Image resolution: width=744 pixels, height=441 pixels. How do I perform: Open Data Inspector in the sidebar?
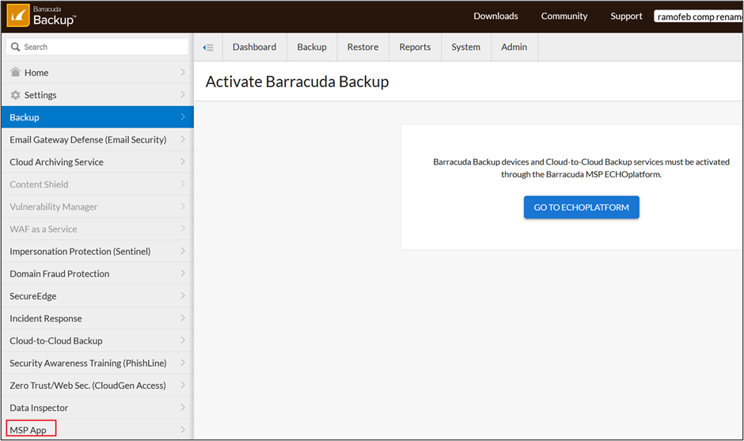(97, 407)
